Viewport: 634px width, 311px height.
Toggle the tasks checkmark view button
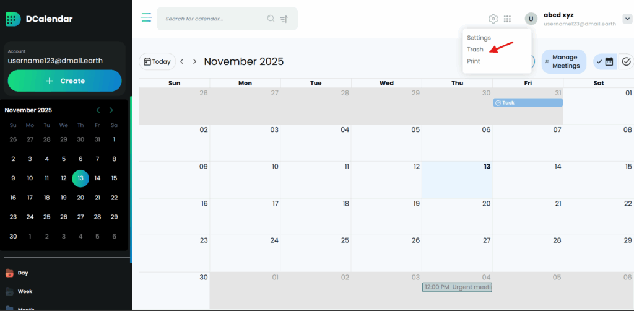pyautogui.click(x=626, y=61)
